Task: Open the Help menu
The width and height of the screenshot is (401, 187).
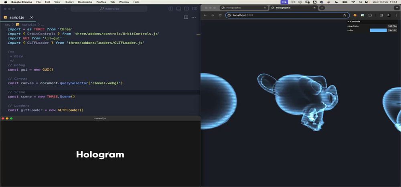Action: [x=136, y=2]
